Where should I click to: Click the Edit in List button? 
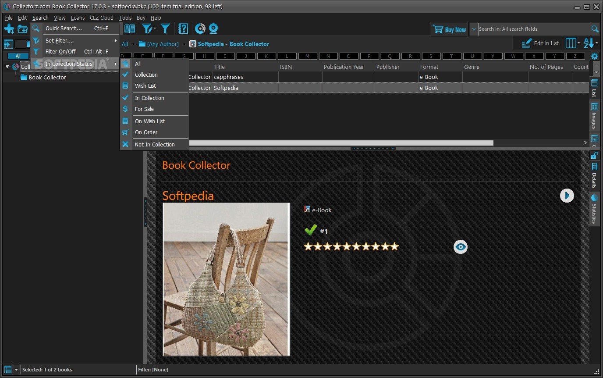[x=540, y=43]
